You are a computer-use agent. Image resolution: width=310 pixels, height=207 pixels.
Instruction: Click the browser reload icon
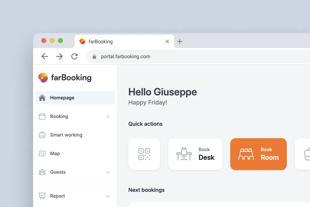(74, 56)
